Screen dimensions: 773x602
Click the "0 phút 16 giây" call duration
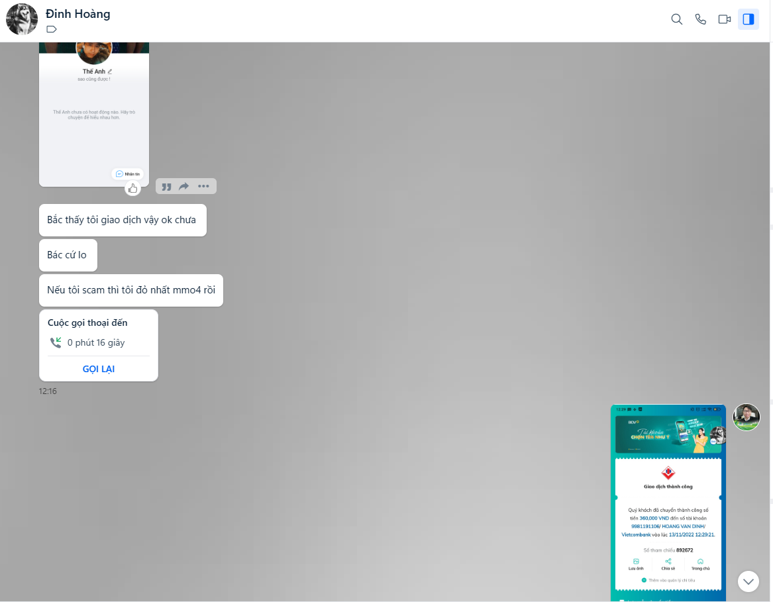(x=96, y=342)
